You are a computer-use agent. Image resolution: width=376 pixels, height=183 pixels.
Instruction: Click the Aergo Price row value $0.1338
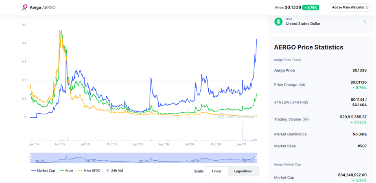[x=359, y=70]
